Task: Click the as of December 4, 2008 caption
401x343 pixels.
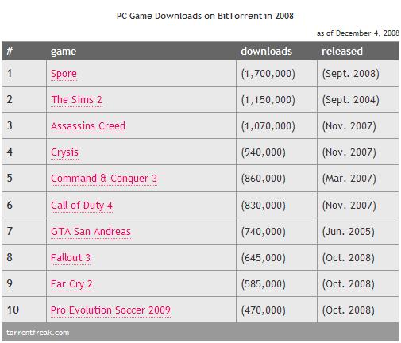Action: click(x=358, y=33)
